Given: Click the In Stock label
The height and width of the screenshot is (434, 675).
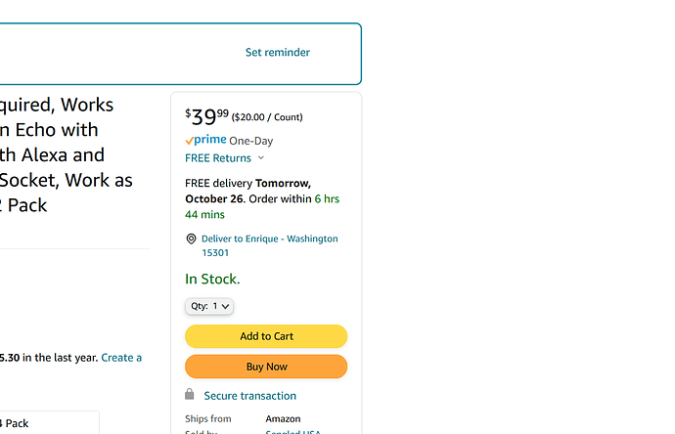Looking at the screenshot, I should [212, 280].
